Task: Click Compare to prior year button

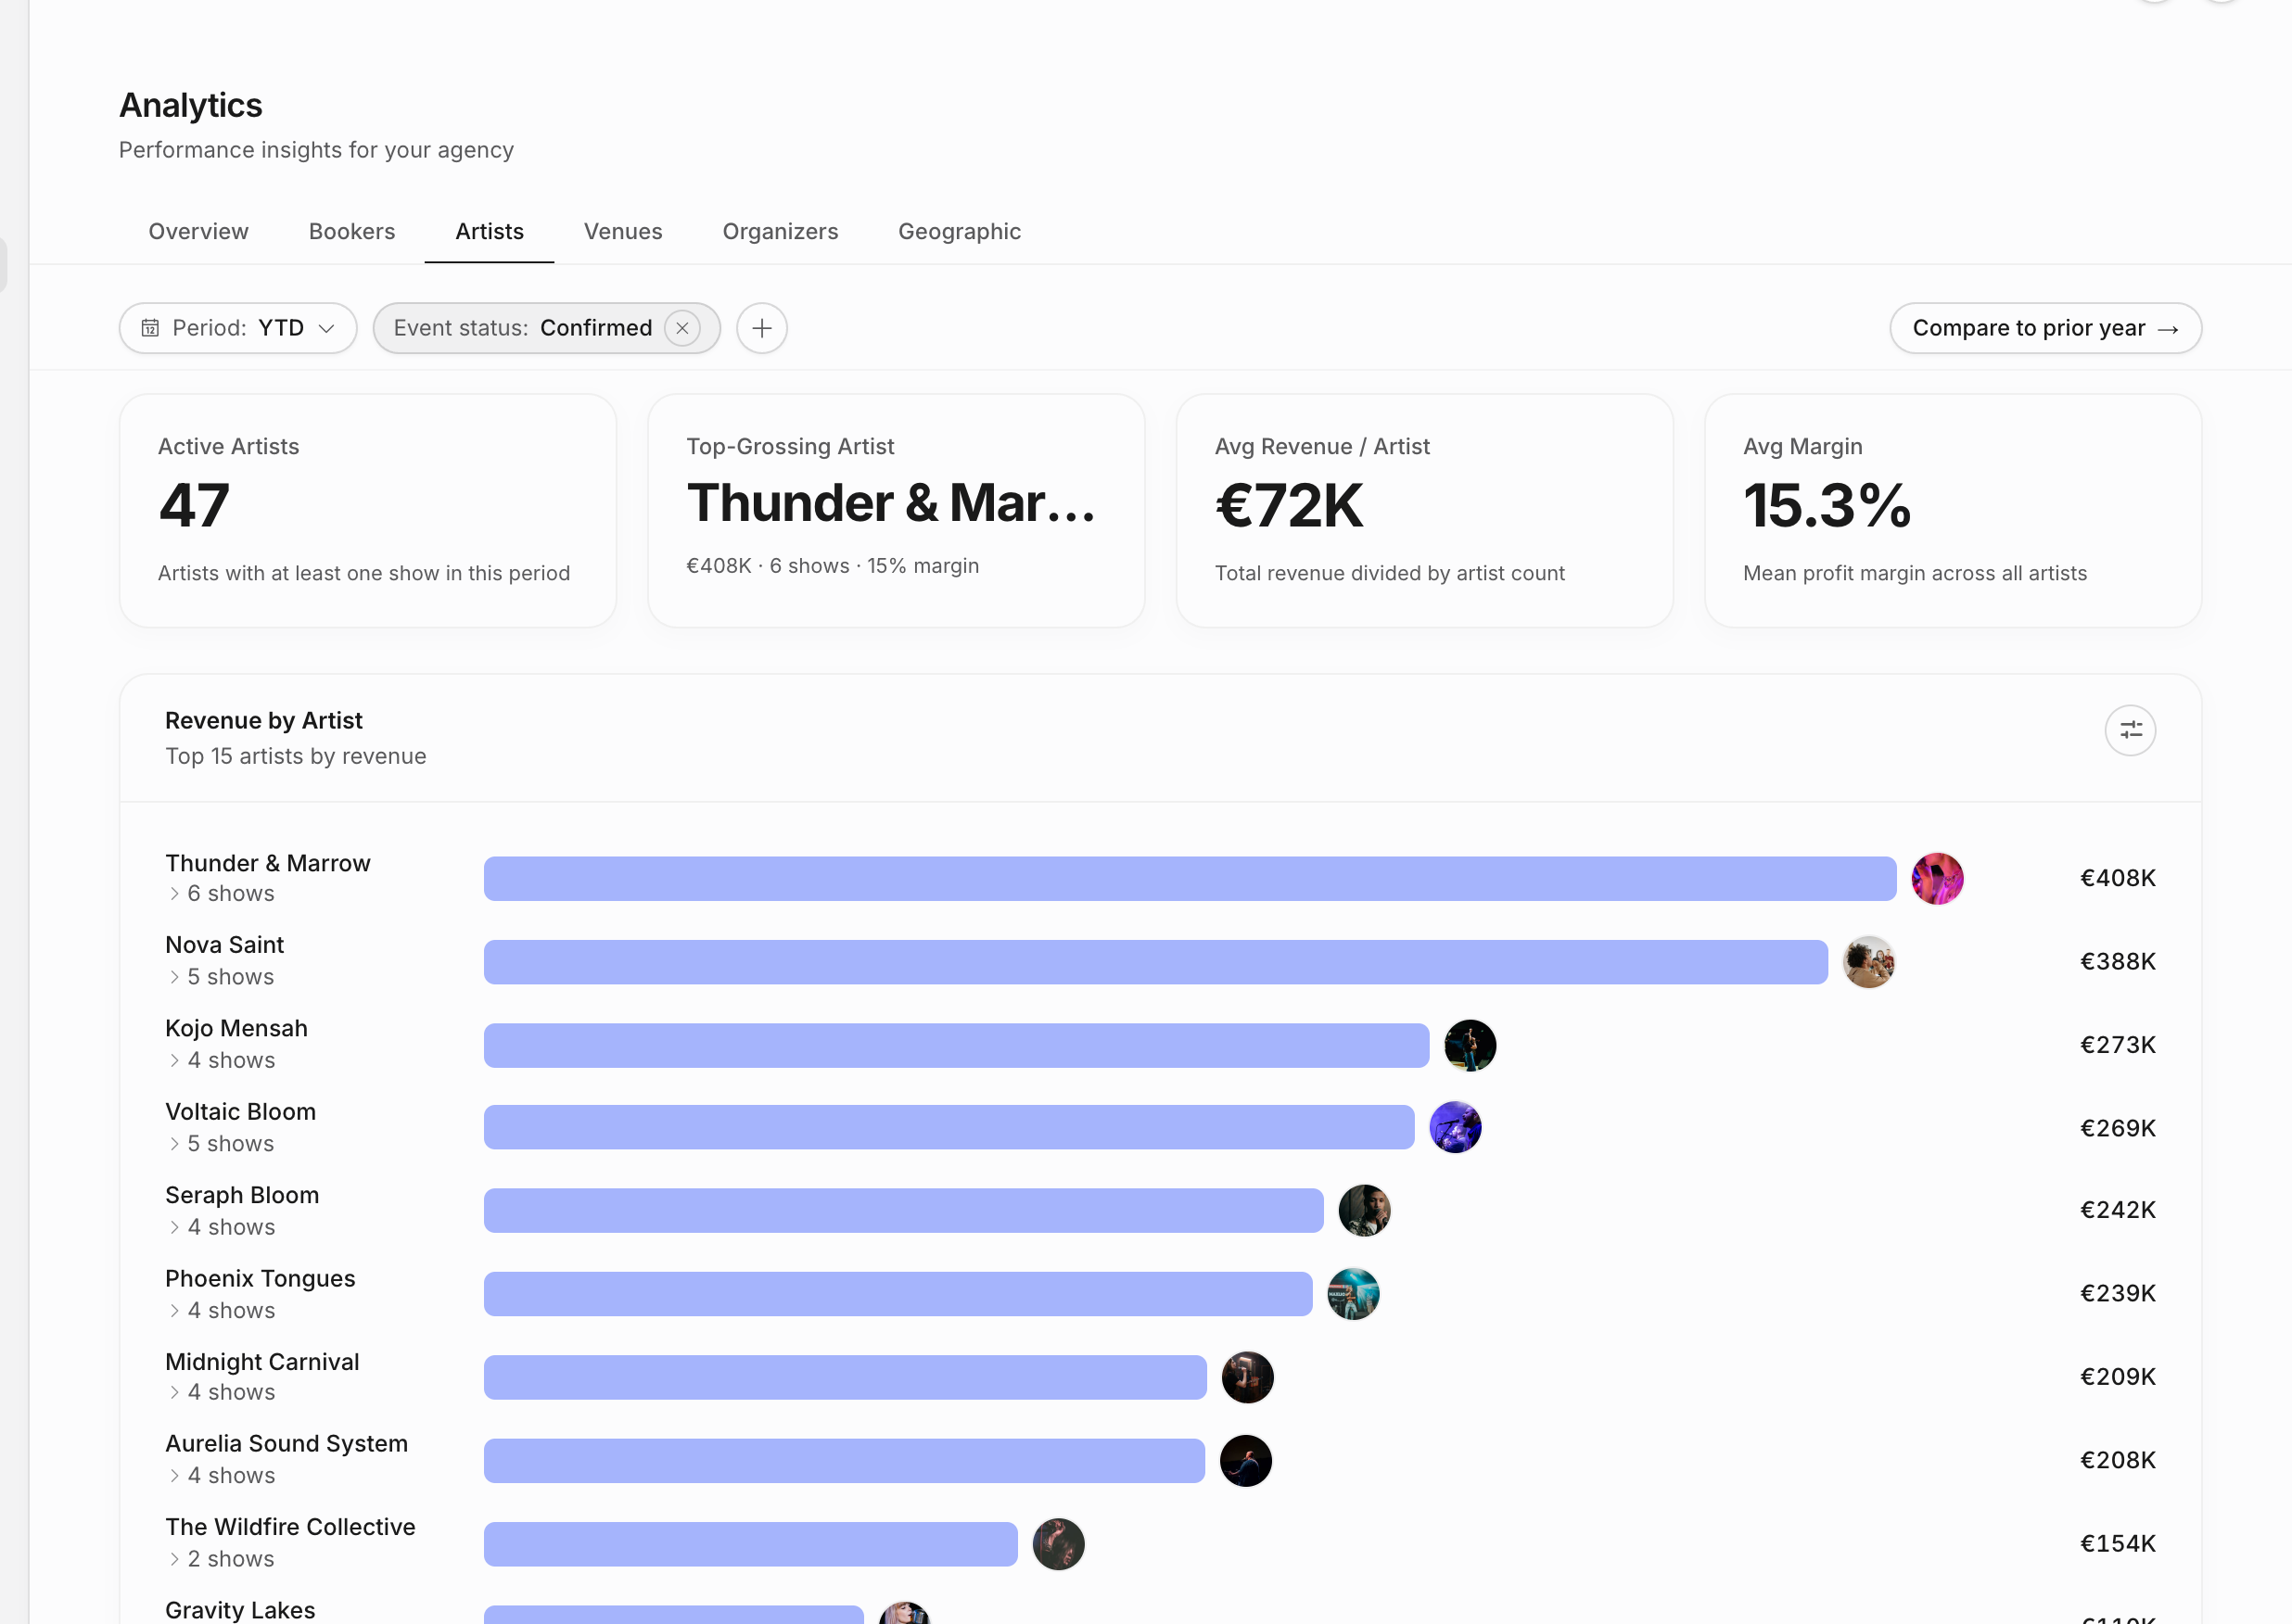Action: [x=2045, y=328]
